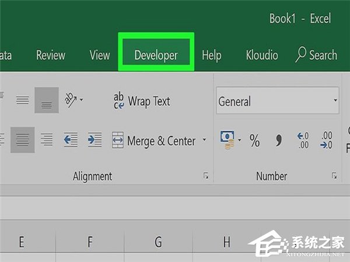Toggle Wrap Text
The image size is (350, 262).
point(142,101)
